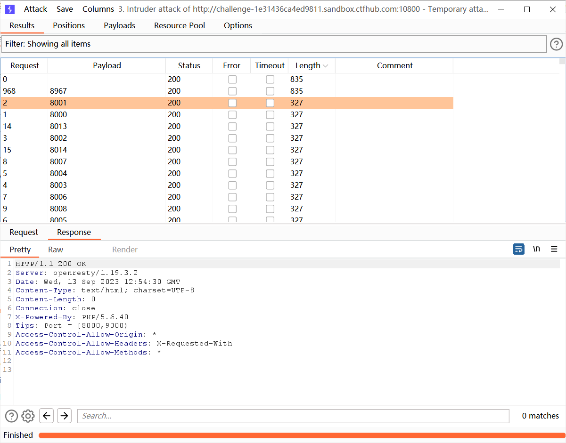Click the Server: openresty header line
This screenshot has height=443, width=566.
(x=76, y=273)
